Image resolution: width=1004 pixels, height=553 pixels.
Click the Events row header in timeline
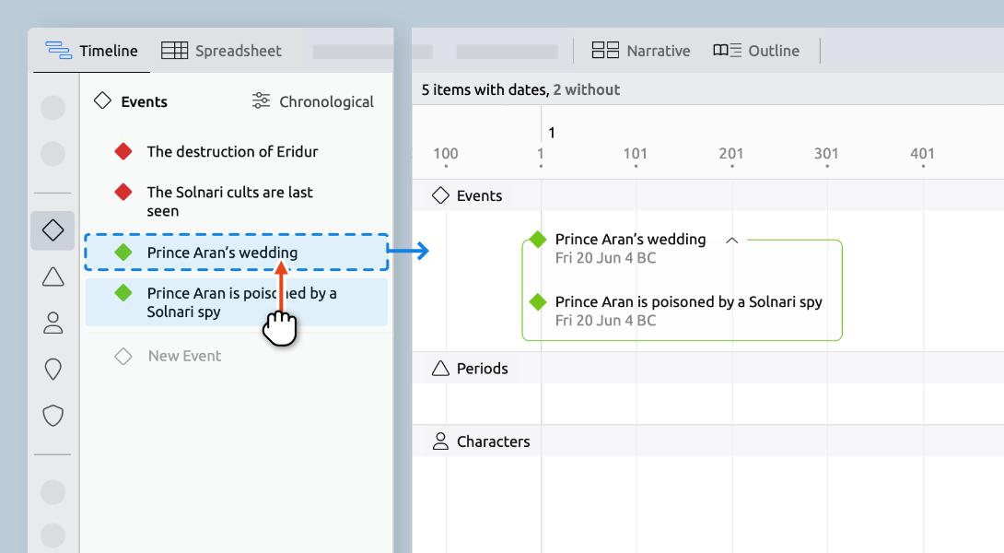707,195
